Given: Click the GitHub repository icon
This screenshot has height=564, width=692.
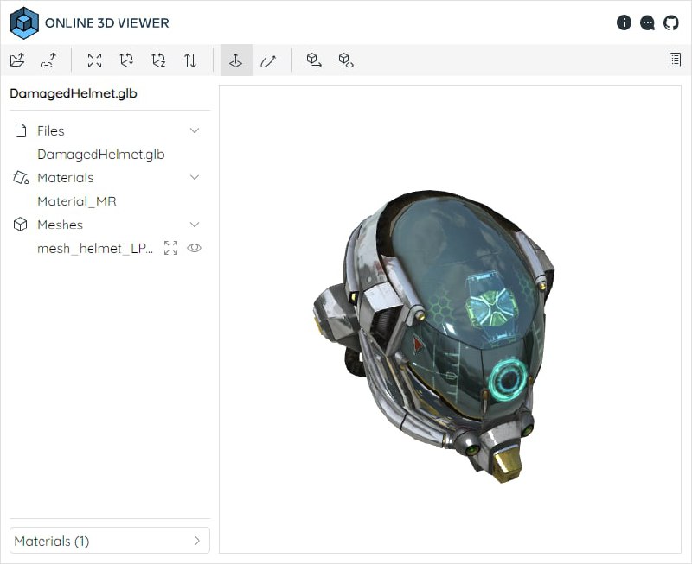Looking at the screenshot, I should pyautogui.click(x=670, y=23).
